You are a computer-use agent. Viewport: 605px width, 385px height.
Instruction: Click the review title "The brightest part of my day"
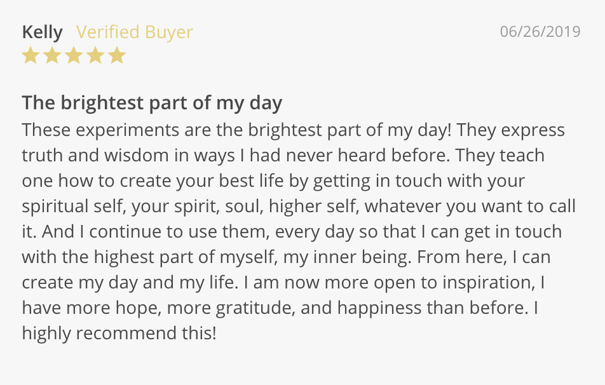click(x=152, y=102)
